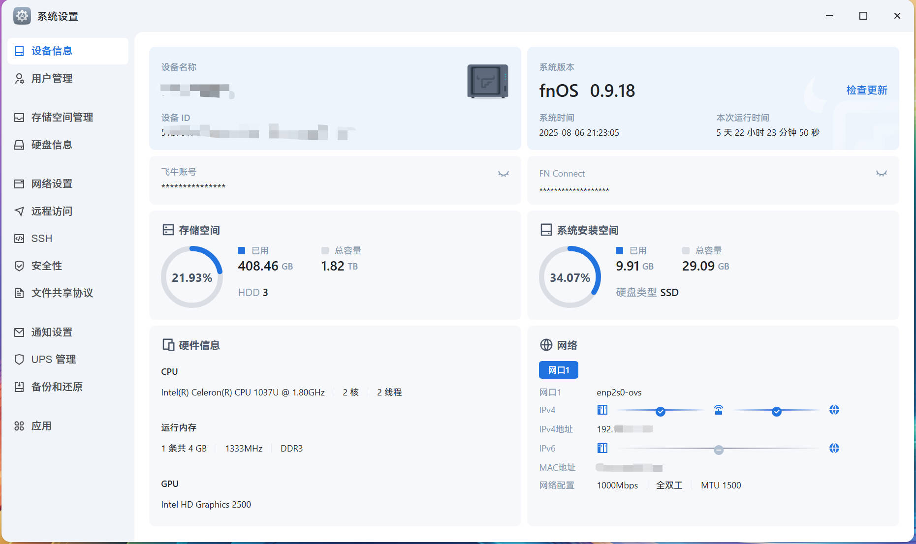This screenshot has height=544, width=916.
Task: Open UPS 管理 in the sidebar
Action: tap(53, 360)
